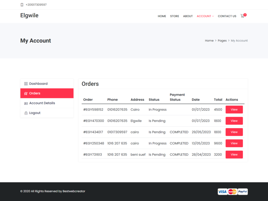Click the cart item count badge
The height and width of the screenshot is (201, 268).
[x=245, y=14]
